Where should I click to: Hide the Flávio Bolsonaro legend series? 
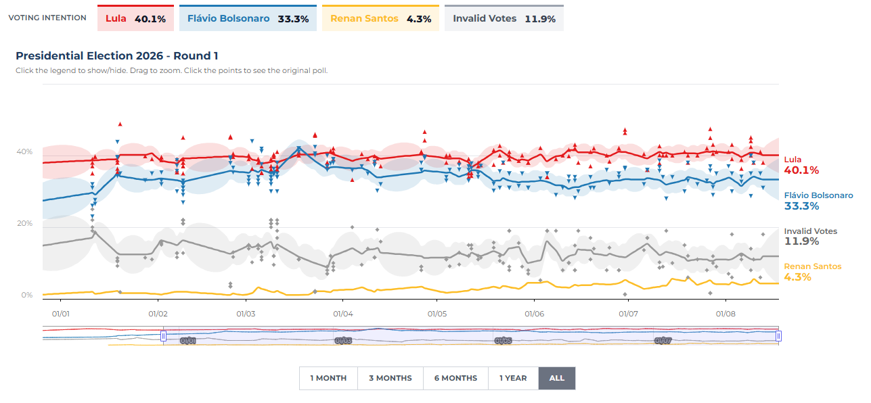tap(248, 18)
